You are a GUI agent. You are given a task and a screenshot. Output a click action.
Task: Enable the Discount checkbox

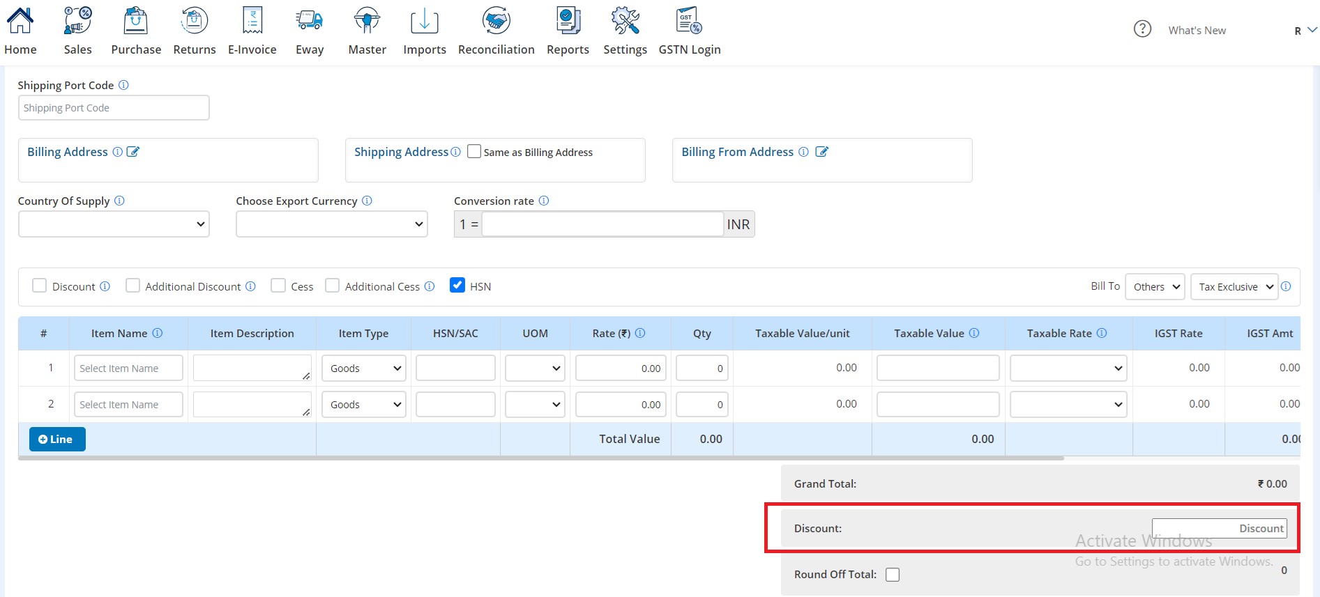pos(40,286)
